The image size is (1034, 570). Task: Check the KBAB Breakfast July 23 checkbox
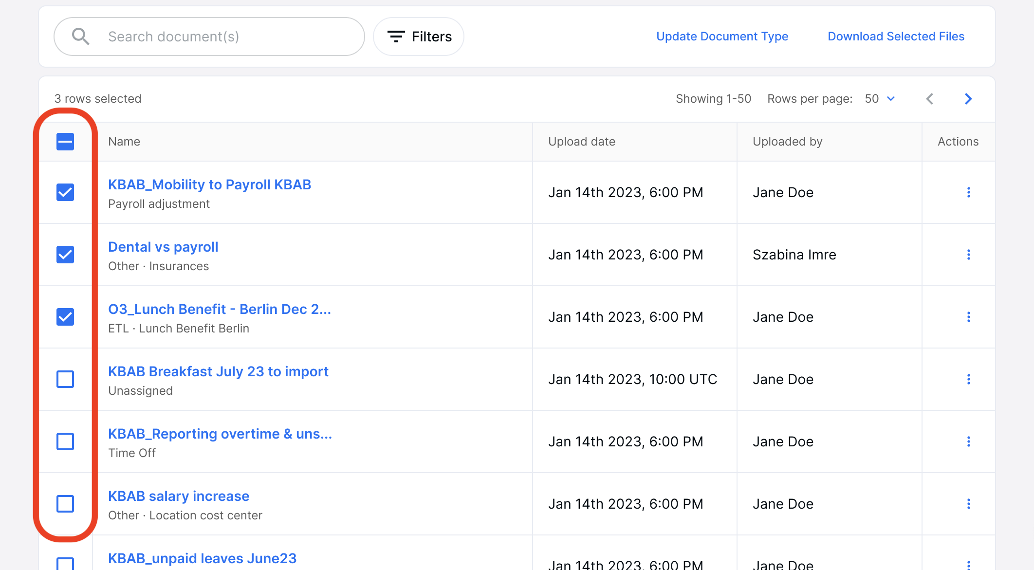pyautogui.click(x=65, y=379)
